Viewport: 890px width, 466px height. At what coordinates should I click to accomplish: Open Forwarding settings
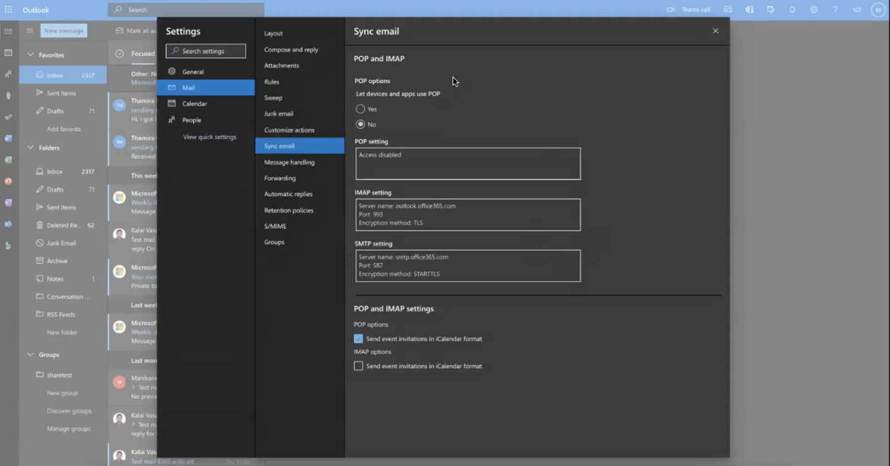[300, 178]
